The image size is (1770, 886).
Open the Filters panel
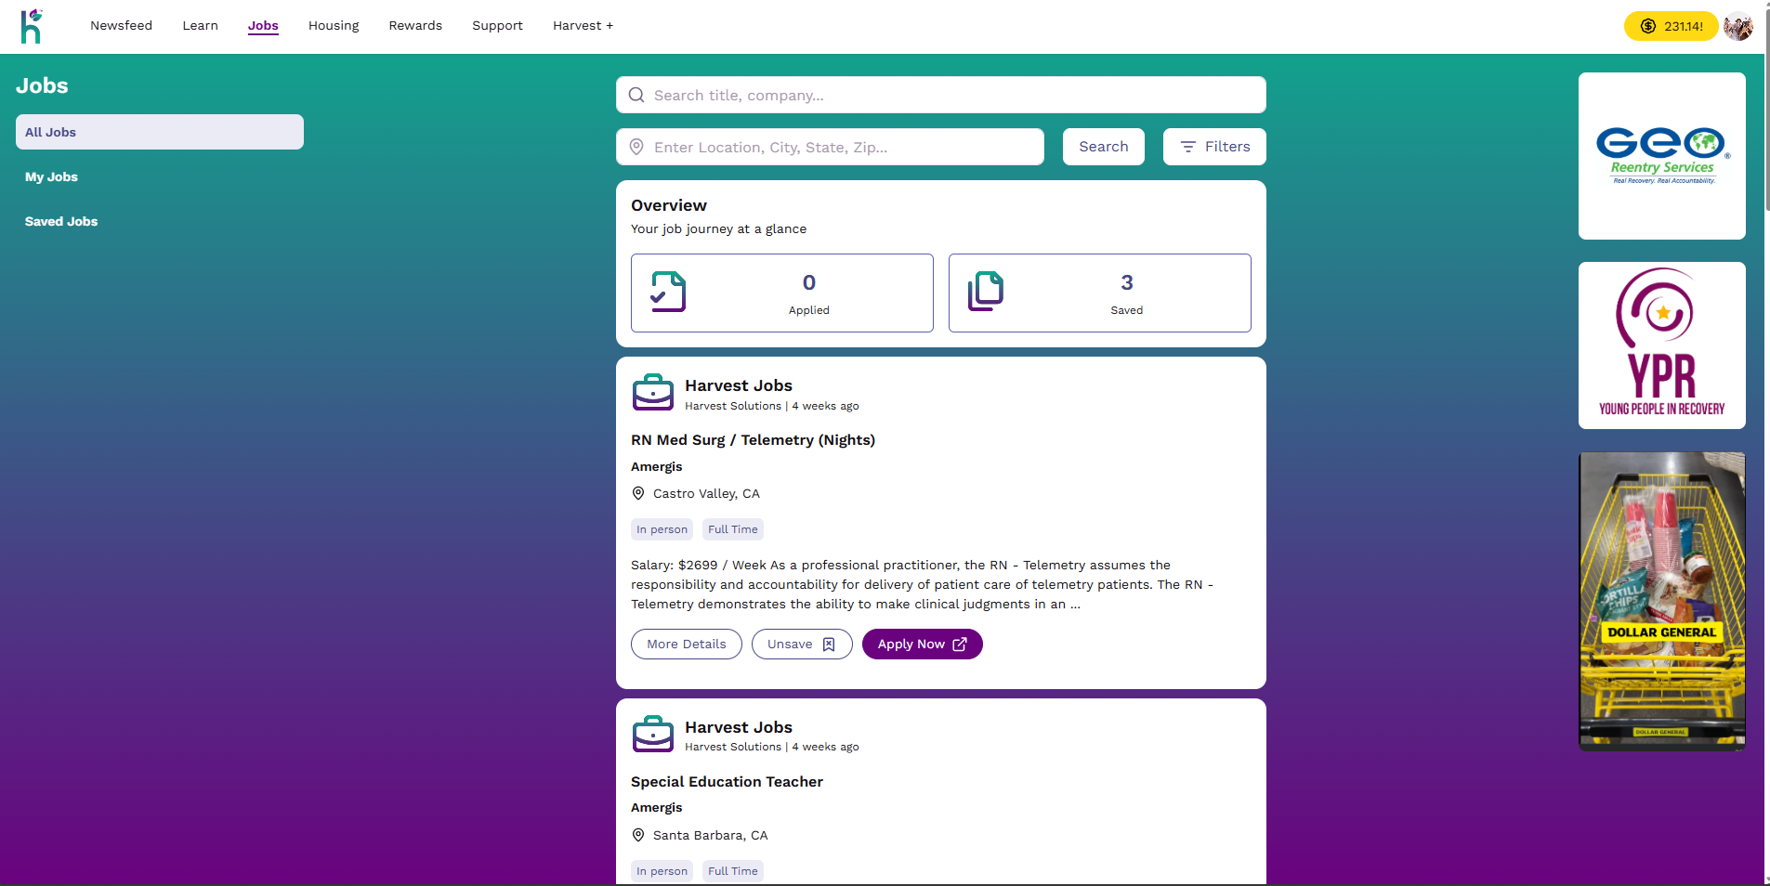pyautogui.click(x=1214, y=147)
